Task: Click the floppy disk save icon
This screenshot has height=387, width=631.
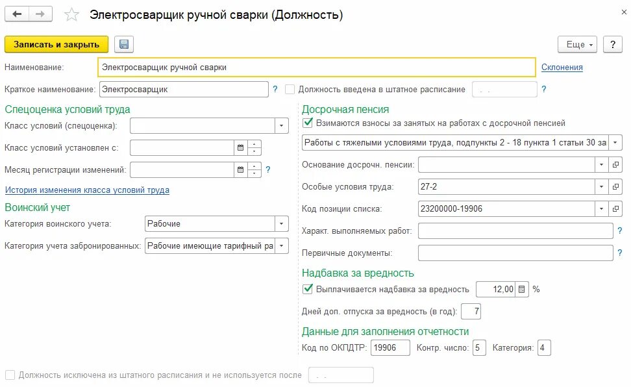Action: pyautogui.click(x=123, y=44)
